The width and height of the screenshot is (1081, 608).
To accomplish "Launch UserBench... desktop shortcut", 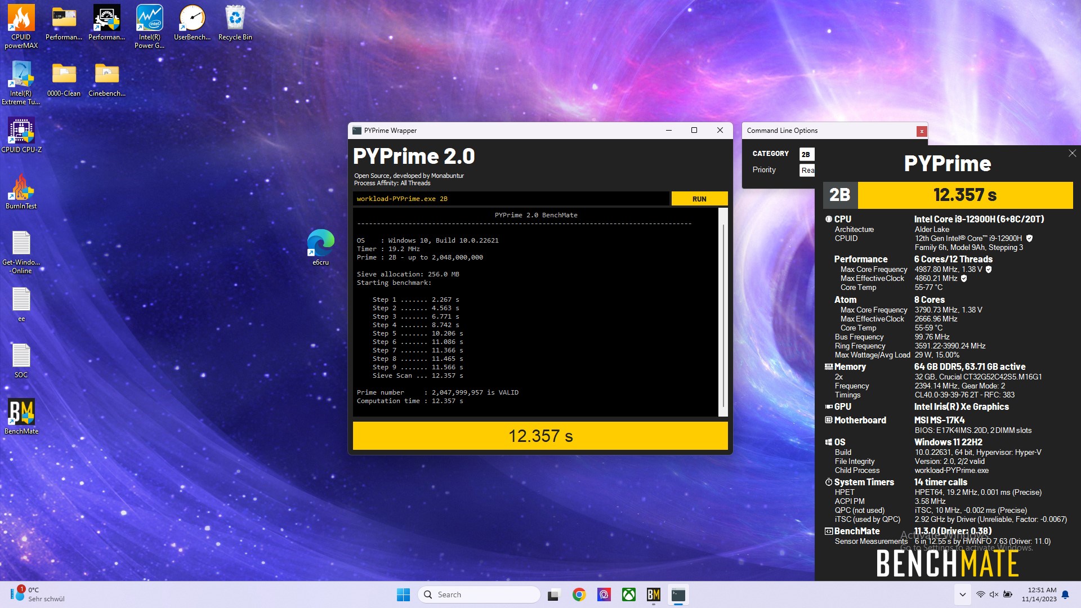I will tap(193, 23).
